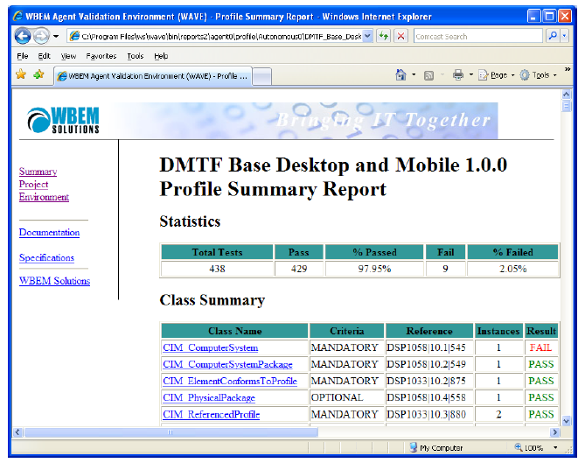This screenshot has height=463, width=585.
Task: Open recent pages dropdown next to Forward
Action: point(56,36)
